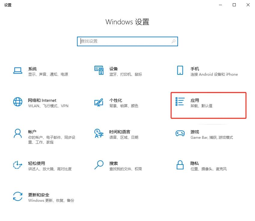Click the 设备 keyboard and speaker icon
Screen dimensions: 255x221
[99, 70]
